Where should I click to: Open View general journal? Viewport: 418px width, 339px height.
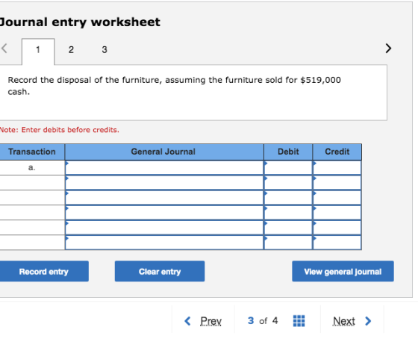343,271
